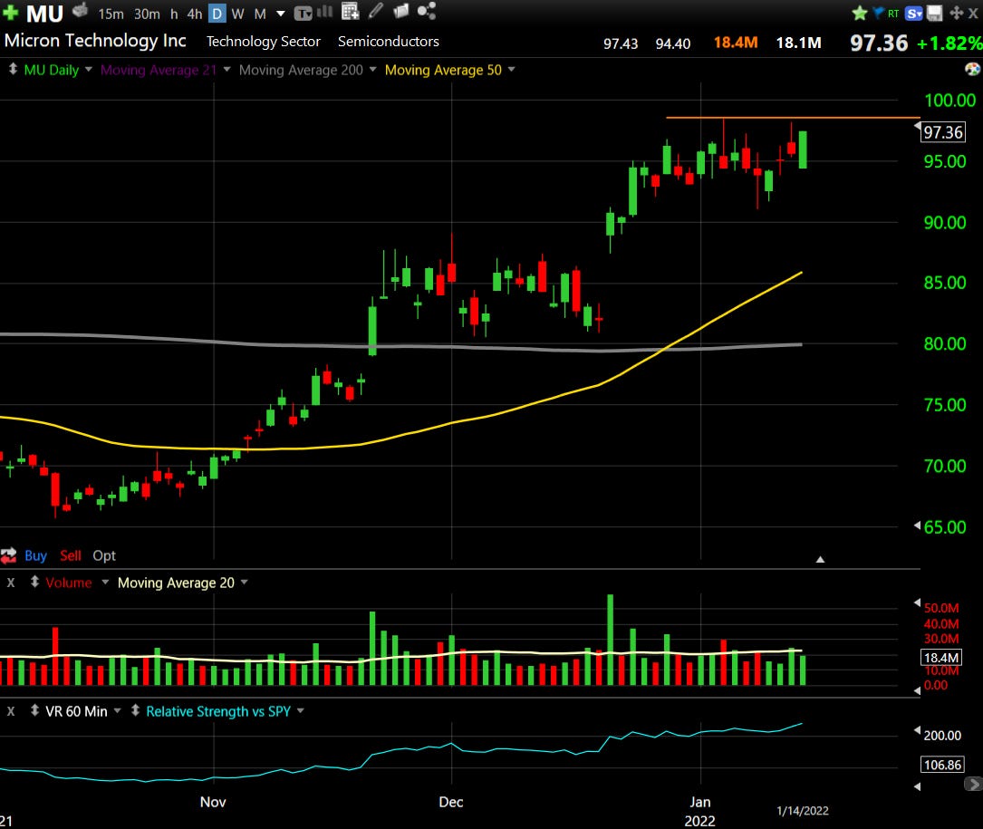Viewport: 983px width, 829px height.
Task: Click the Moving Average 200 label
Action: coord(301,70)
